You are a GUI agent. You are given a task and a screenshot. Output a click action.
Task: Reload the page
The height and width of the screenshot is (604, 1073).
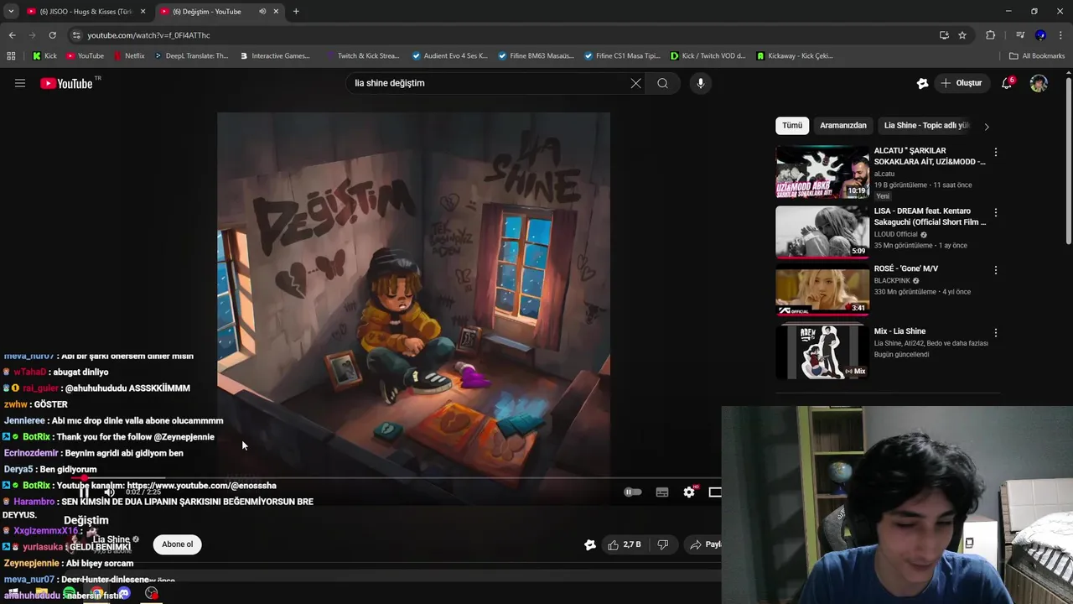point(52,35)
